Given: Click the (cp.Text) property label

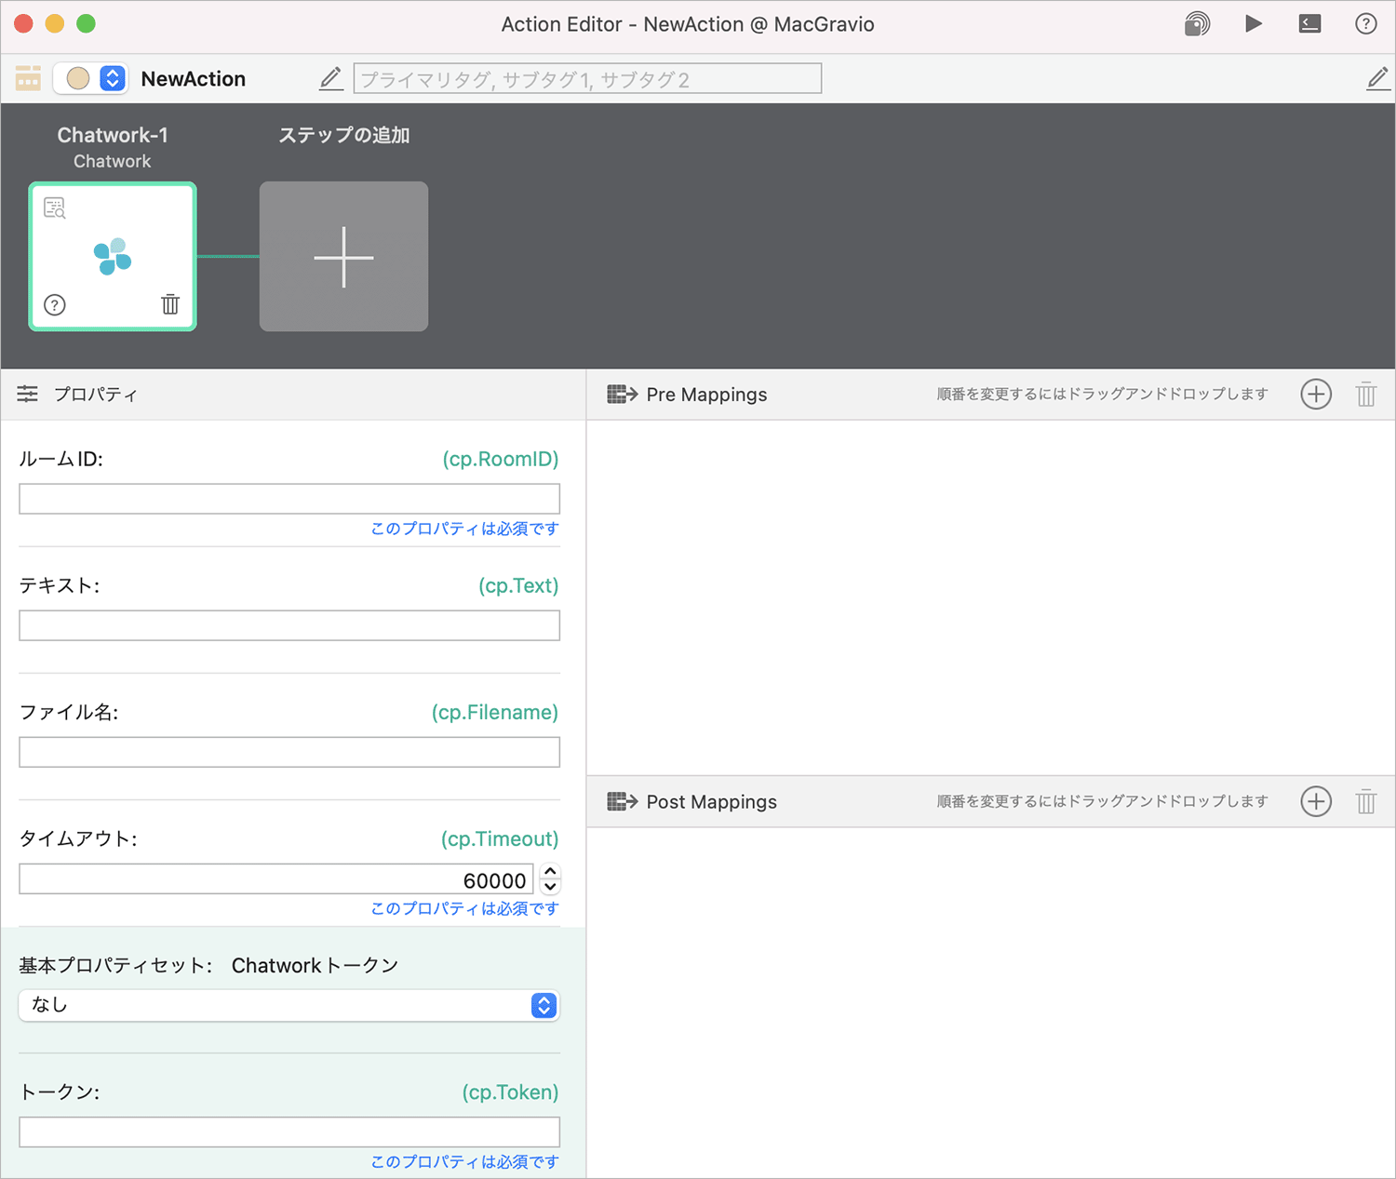Looking at the screenshot, I should (518, 585).
